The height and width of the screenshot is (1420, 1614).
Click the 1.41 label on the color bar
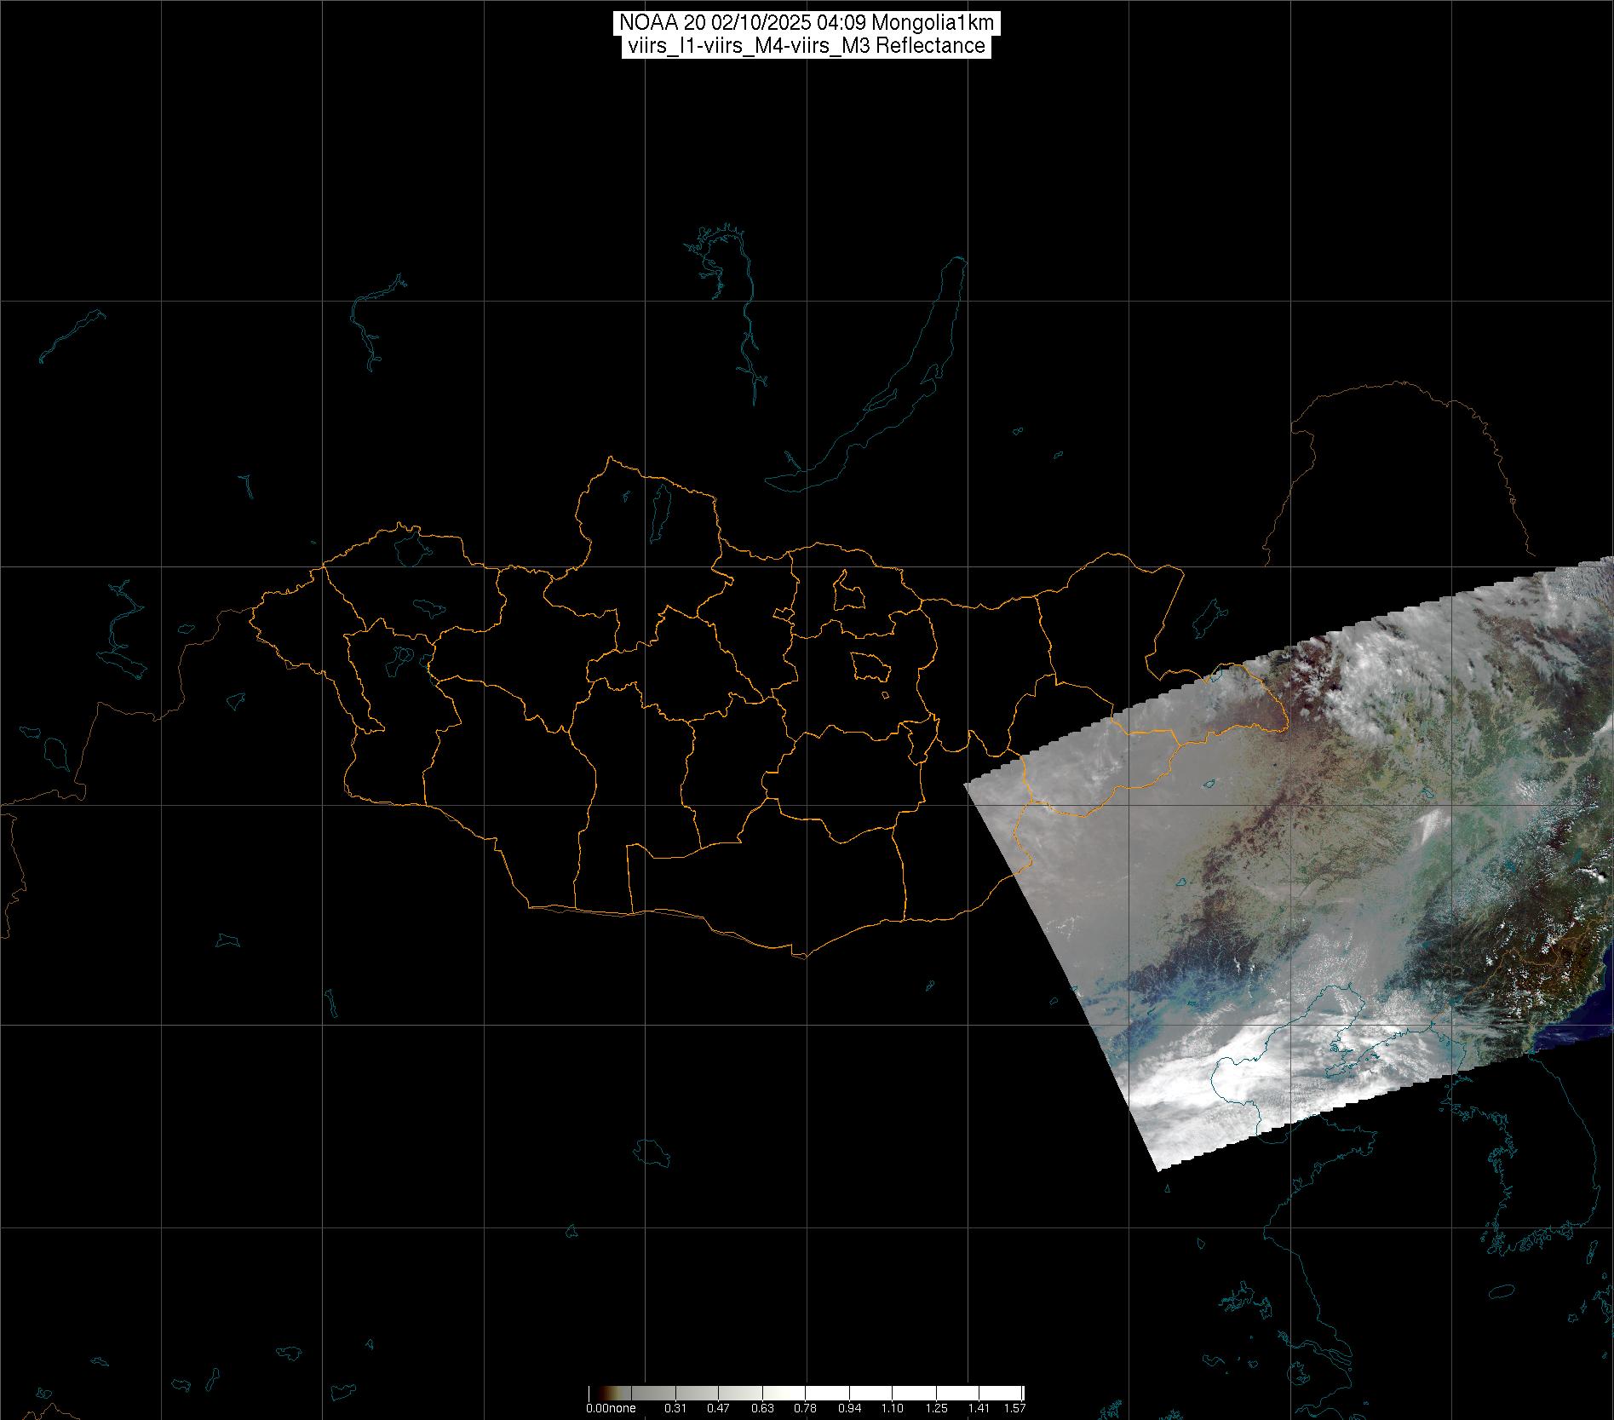(x=979, y=1408)
